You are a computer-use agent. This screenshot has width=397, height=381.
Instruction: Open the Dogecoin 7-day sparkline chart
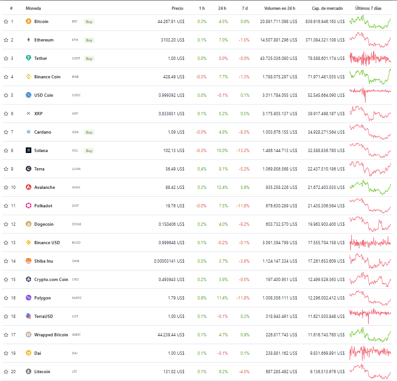coord(370,224)
